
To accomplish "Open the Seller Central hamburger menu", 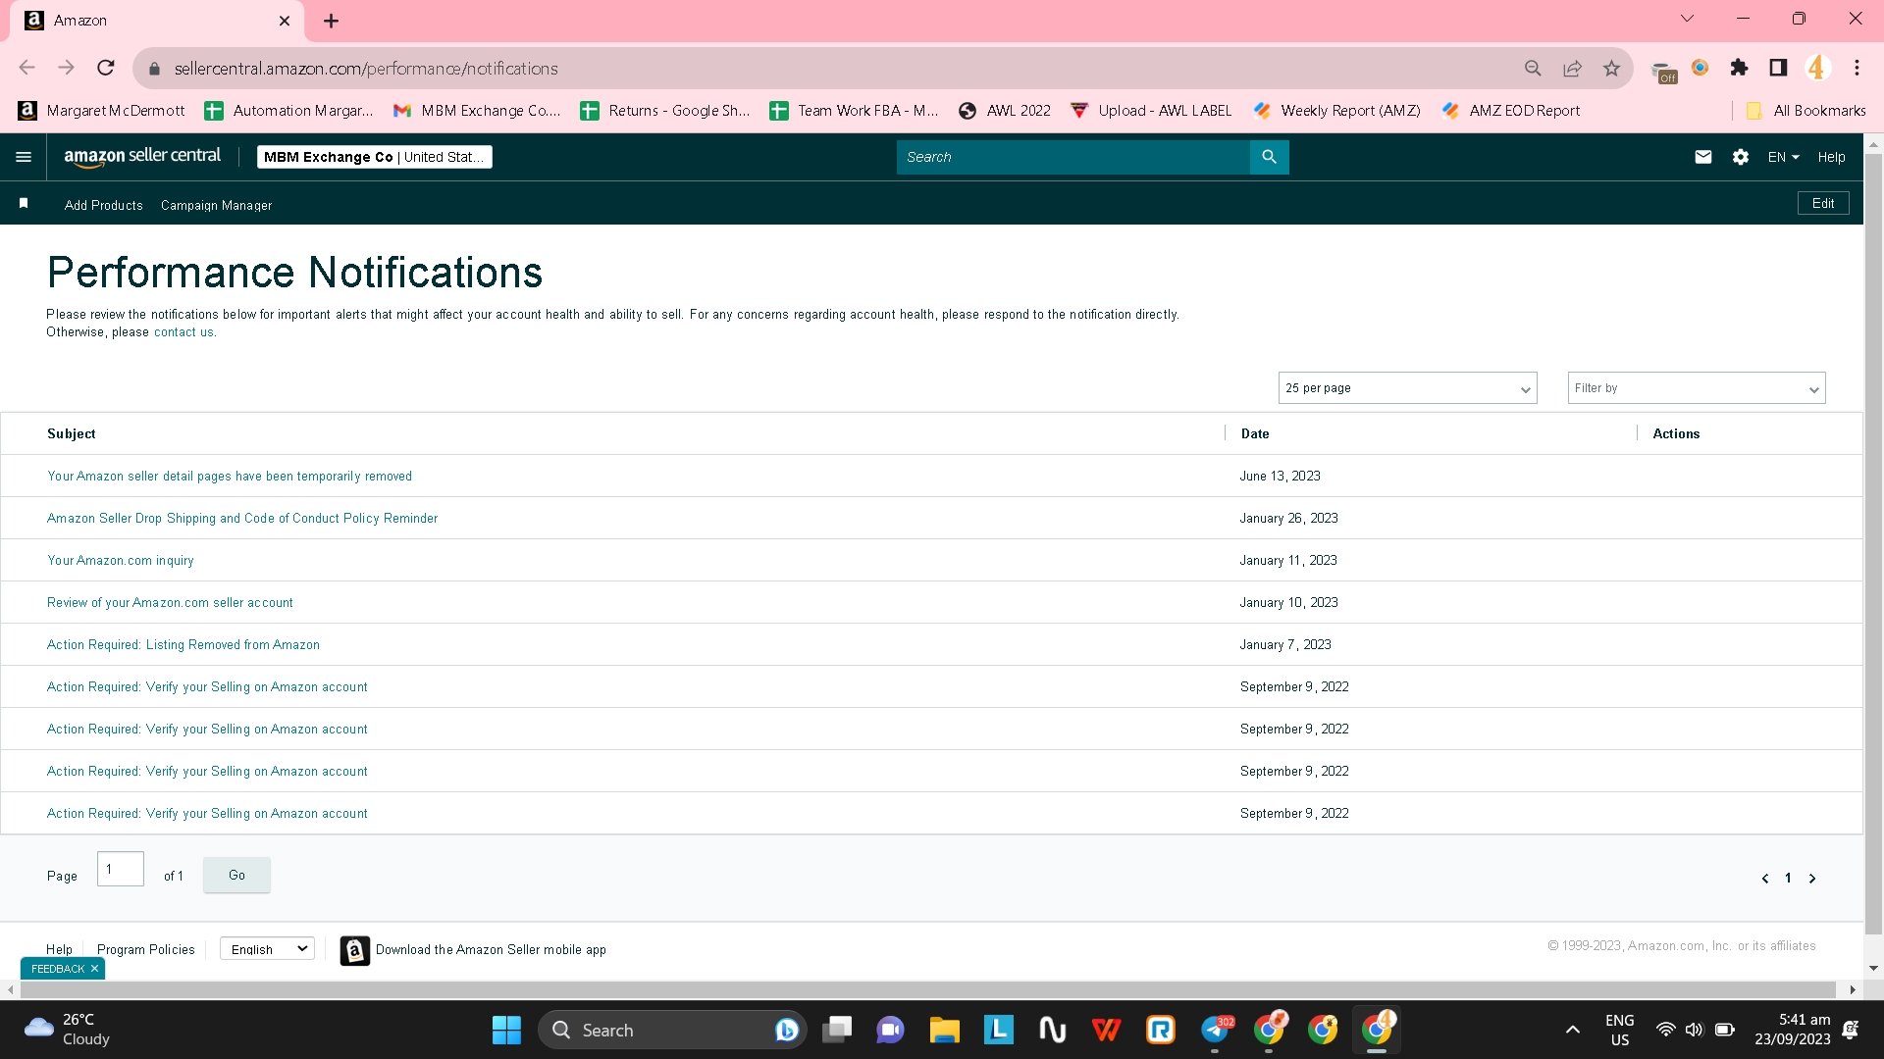I will point(24,157).
